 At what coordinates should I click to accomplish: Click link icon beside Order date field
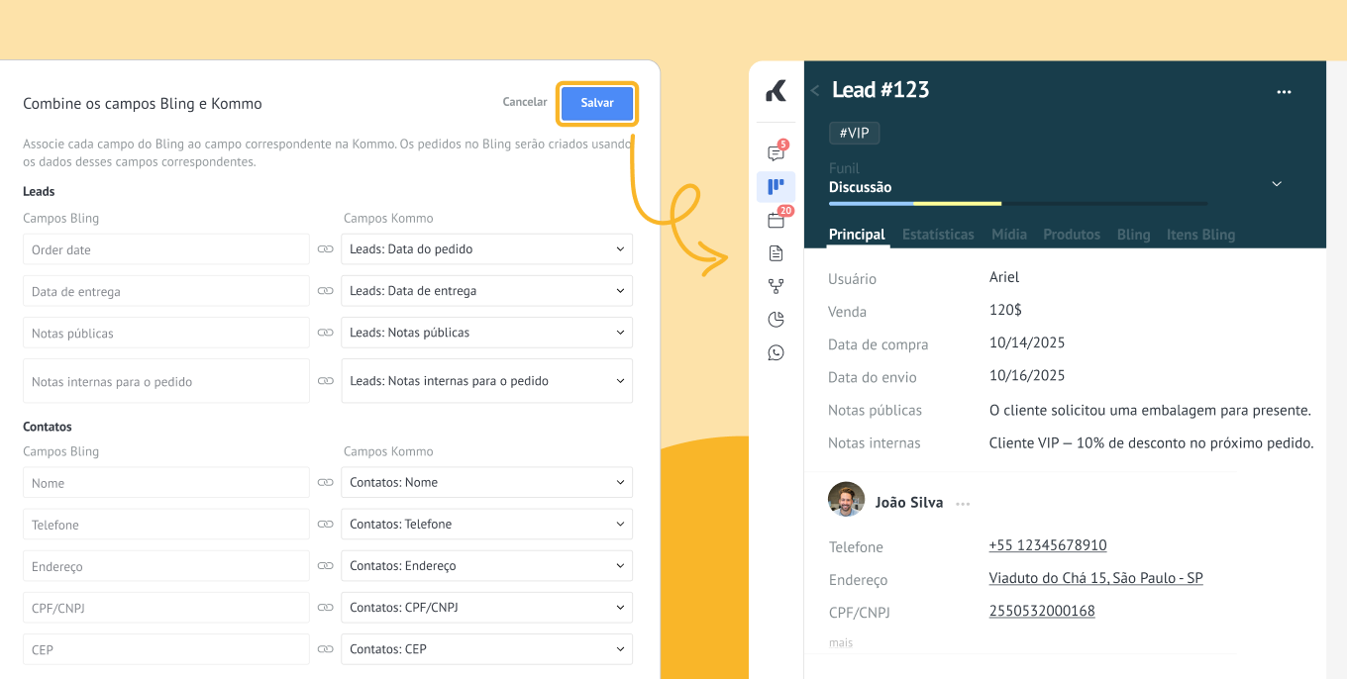(x=325, y=249)
